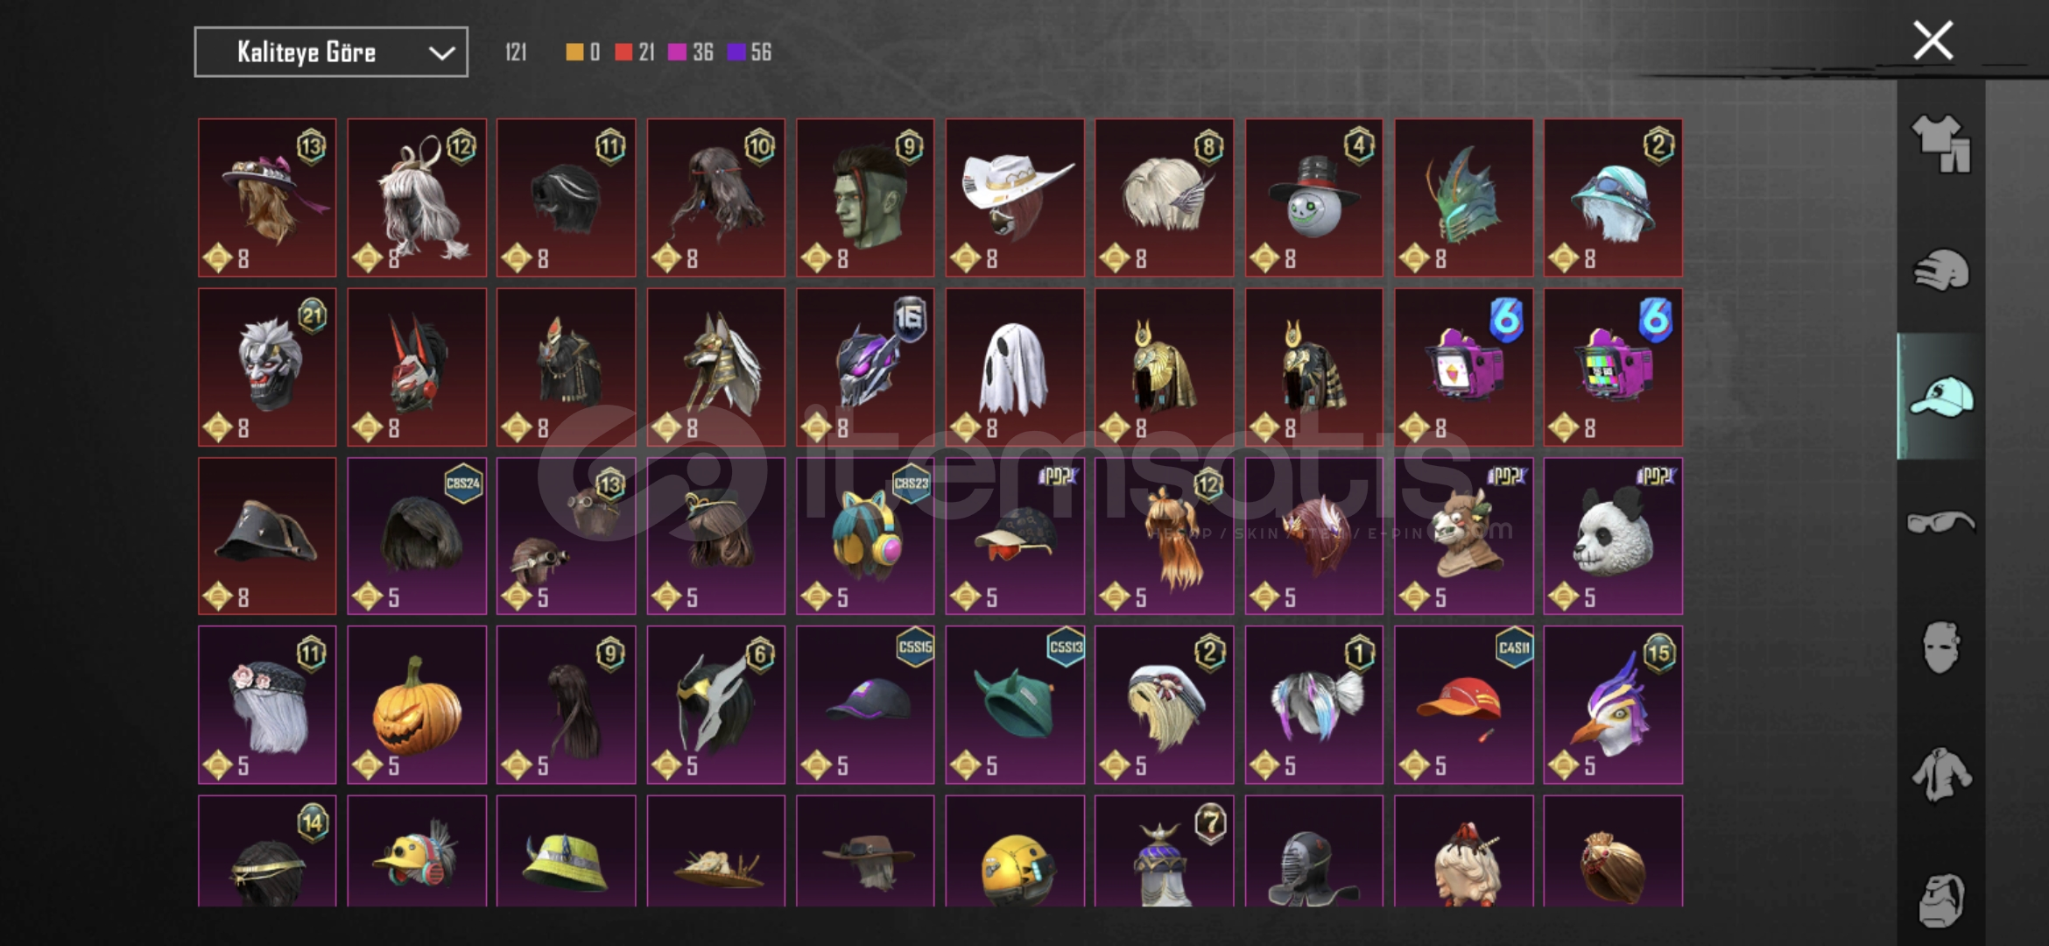Choose the red baseball cap C4S11 item

(1463, 704)
